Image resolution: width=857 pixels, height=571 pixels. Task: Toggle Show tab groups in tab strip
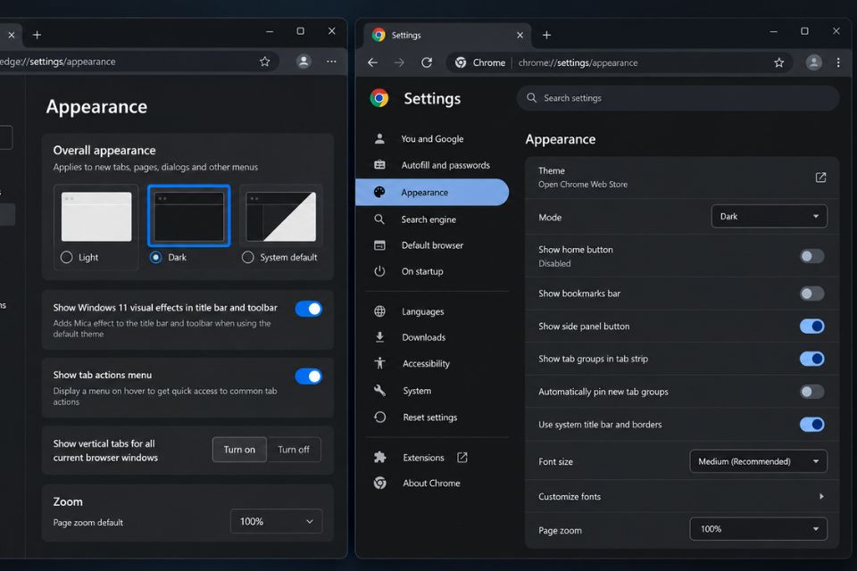[x=811, y=359]
